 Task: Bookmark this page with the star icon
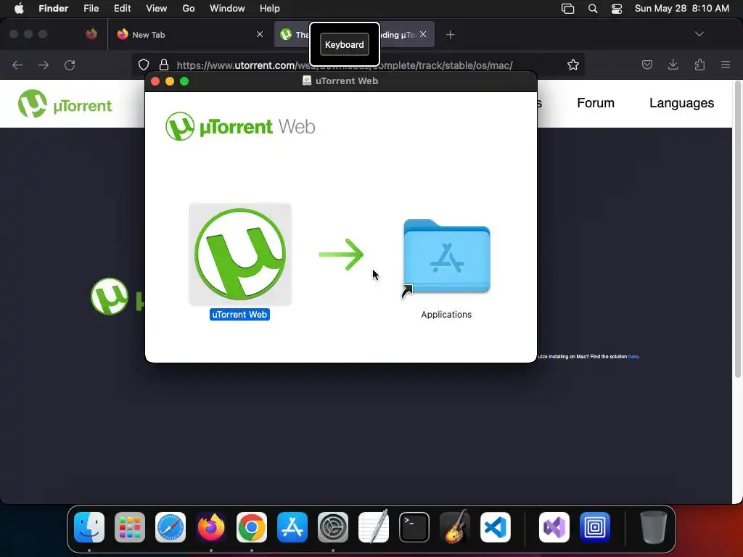point(573,65)
